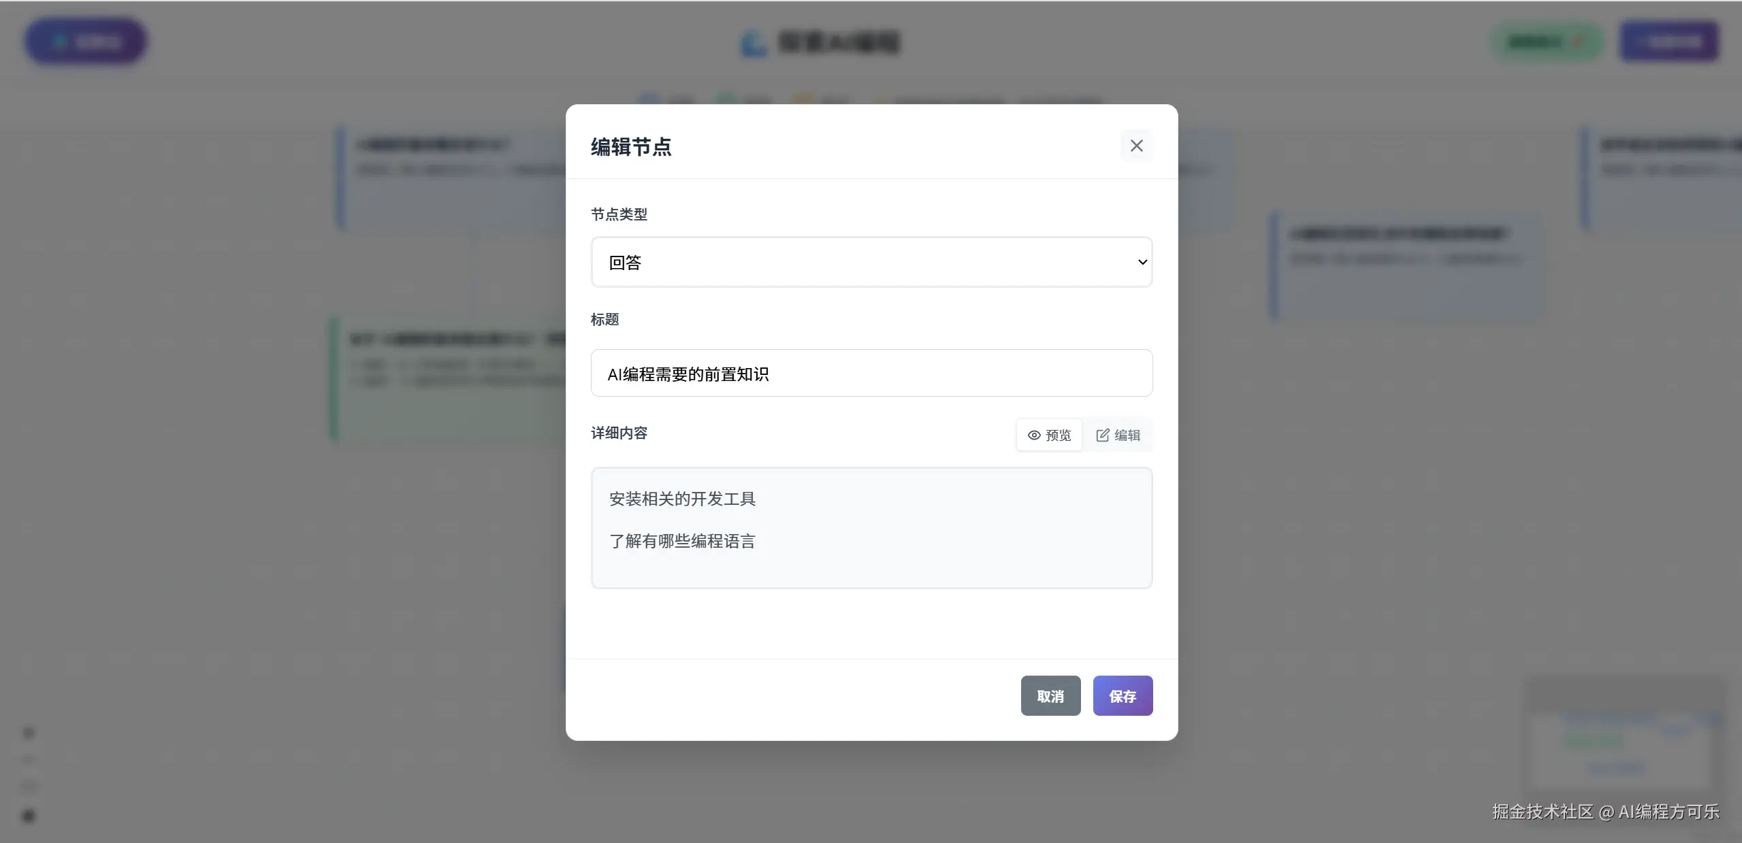Click the top blurred canvas control at bottom-left
The height and width of the screenshot is (843, 1742).
click(29, 733)
